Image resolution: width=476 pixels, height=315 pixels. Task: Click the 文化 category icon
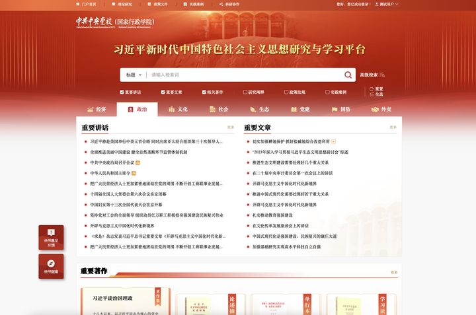click(x=171, y=109)
